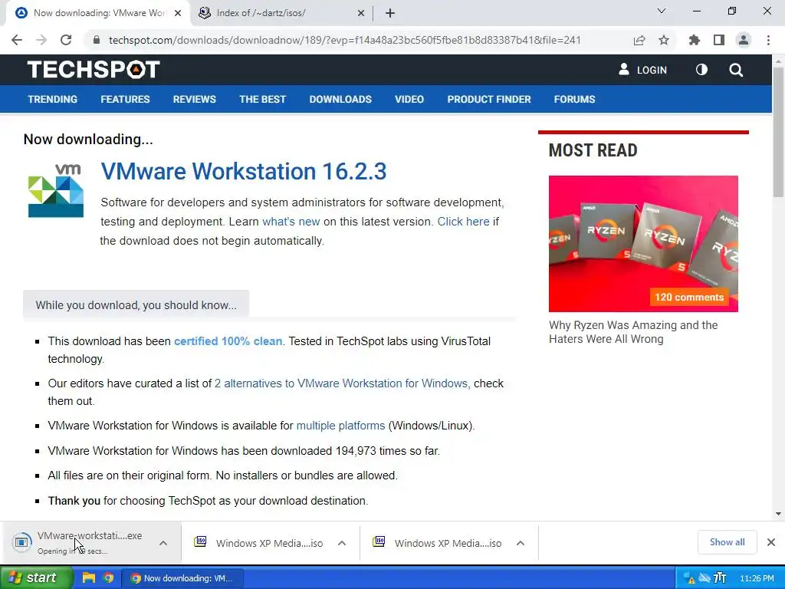The image size is (785, 589).
Task: Open the VMware-workstation exe download item
Action: click(x=80, y=543)
